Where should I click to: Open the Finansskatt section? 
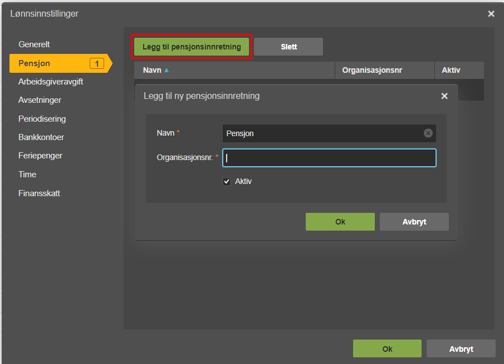coord(39,193)
